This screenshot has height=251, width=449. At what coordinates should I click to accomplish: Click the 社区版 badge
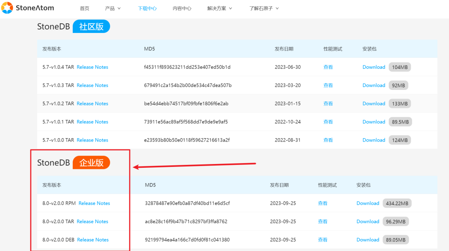pyautogui.click(x=91, y=26)
